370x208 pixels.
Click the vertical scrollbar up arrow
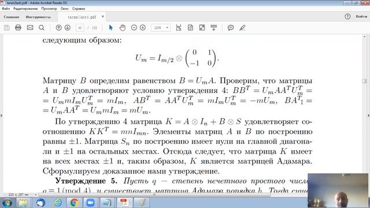click(364, 37)
